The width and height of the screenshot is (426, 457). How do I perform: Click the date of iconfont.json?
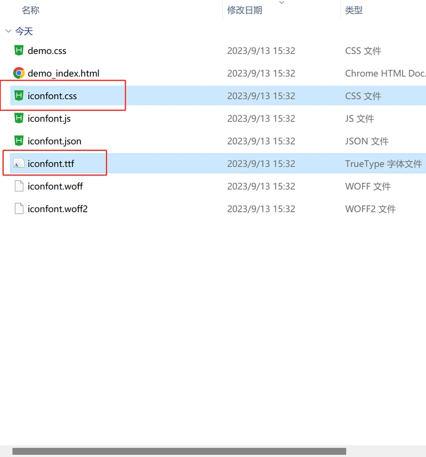(261, 141)
